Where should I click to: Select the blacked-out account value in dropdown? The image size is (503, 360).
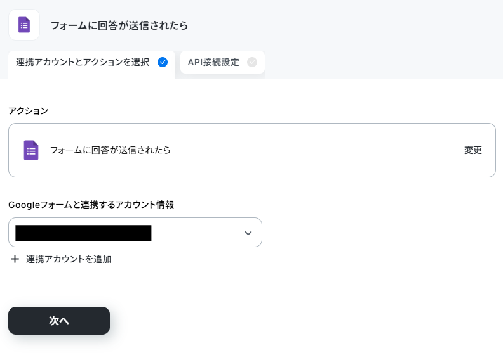pyautogui.click(x=83, y=233)
